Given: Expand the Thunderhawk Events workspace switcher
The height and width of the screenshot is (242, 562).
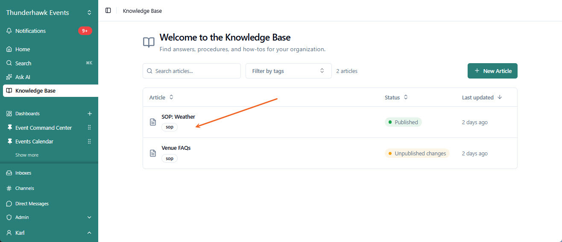Looking at the screenshot, I should coord(89,13).
